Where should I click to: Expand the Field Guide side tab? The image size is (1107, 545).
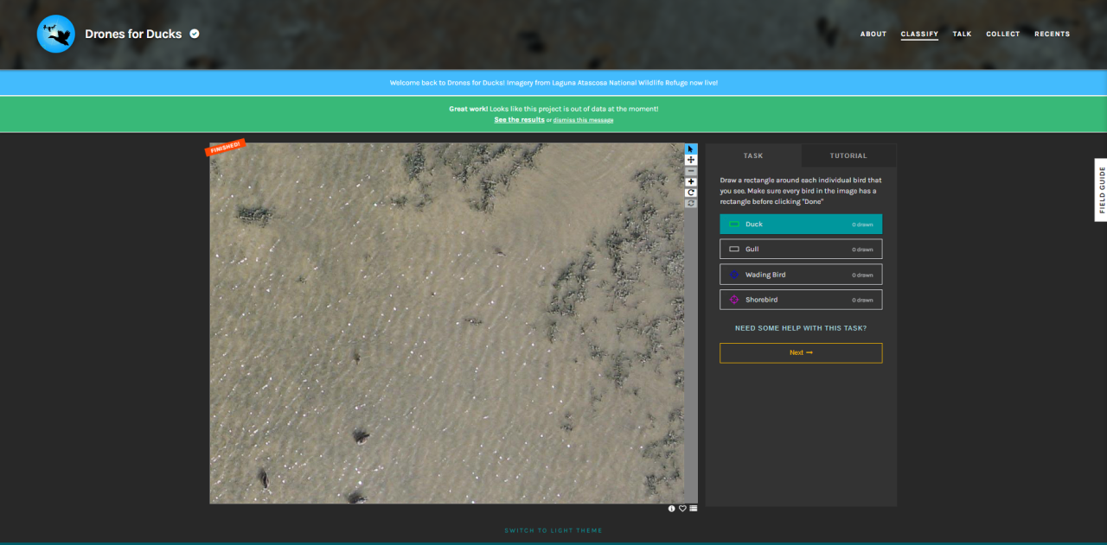click(1101, 190)
